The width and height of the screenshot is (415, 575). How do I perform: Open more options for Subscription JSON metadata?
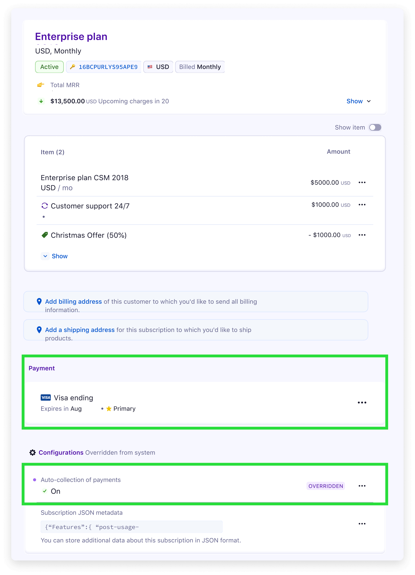362,524
